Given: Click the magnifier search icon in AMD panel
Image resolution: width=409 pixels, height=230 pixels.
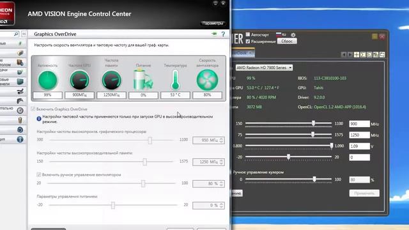Looking at the screenshot, I should (x=16, y=34).
